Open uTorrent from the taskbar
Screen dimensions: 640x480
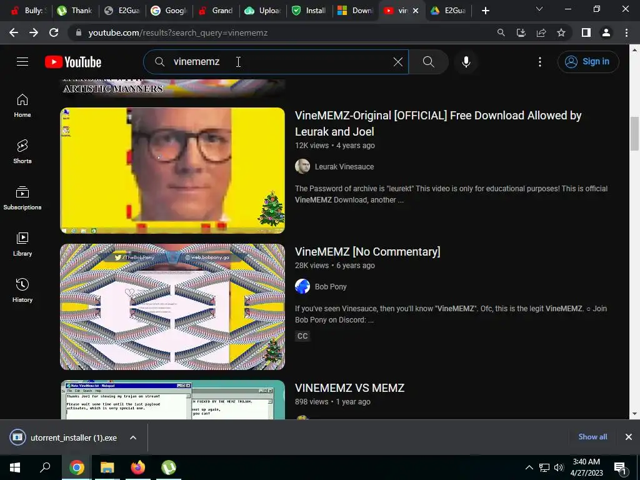[169, 467]
